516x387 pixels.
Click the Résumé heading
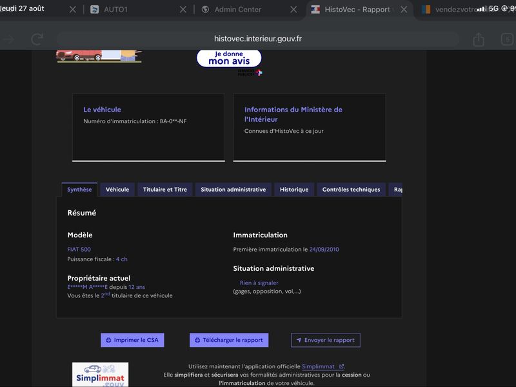(82, 213)
